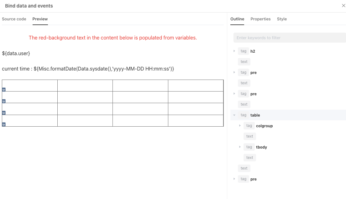Expand the last pre tag node

(234, 179)
